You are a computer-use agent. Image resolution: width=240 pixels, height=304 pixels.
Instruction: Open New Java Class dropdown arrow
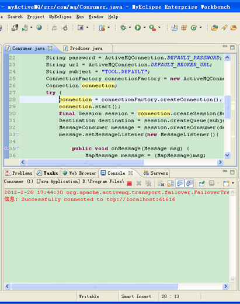point(200,27)
